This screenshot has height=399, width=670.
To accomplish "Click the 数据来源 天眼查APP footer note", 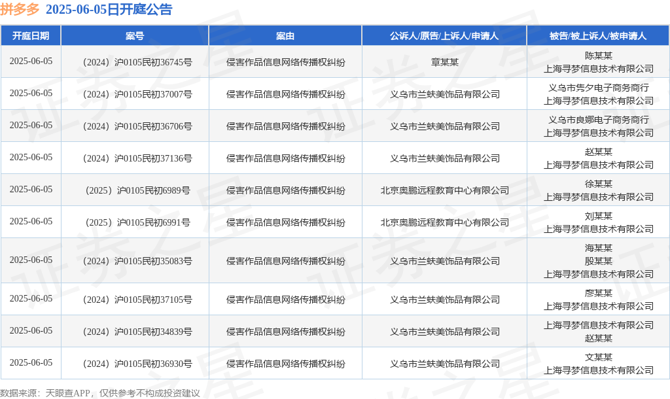I will (100, 393).
